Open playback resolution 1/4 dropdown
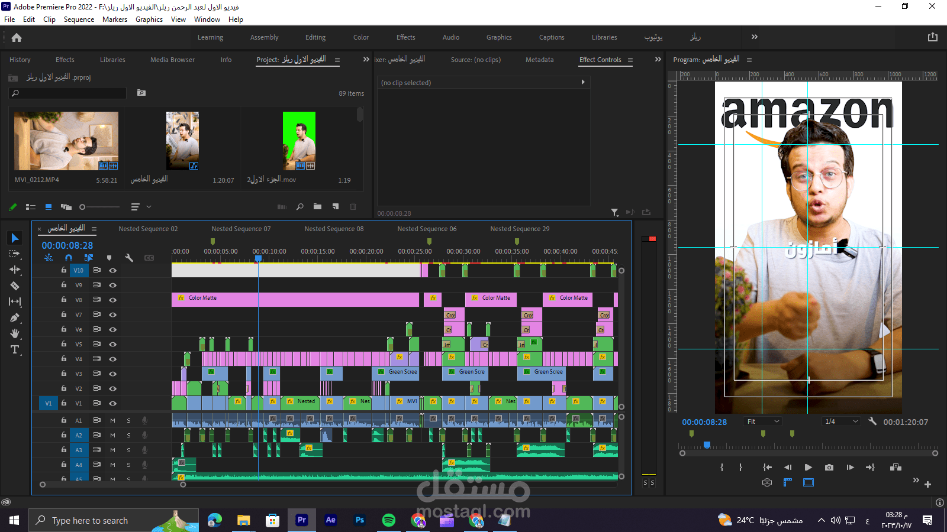 841,421
